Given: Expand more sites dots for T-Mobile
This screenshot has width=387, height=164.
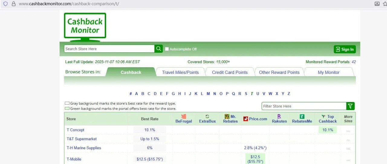Looking at the screenshot, I should click(x=348, y=160).
